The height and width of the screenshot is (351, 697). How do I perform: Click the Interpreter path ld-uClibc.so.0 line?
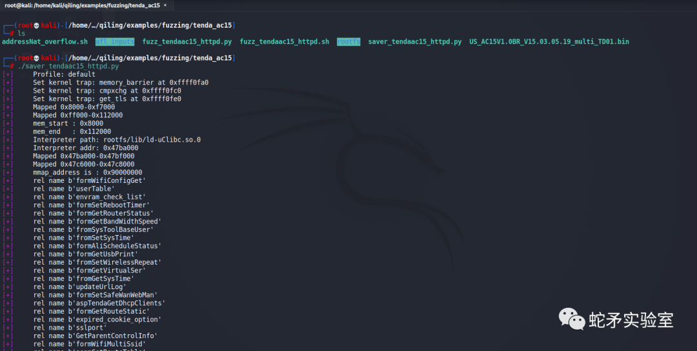click(x=117, y=140)
